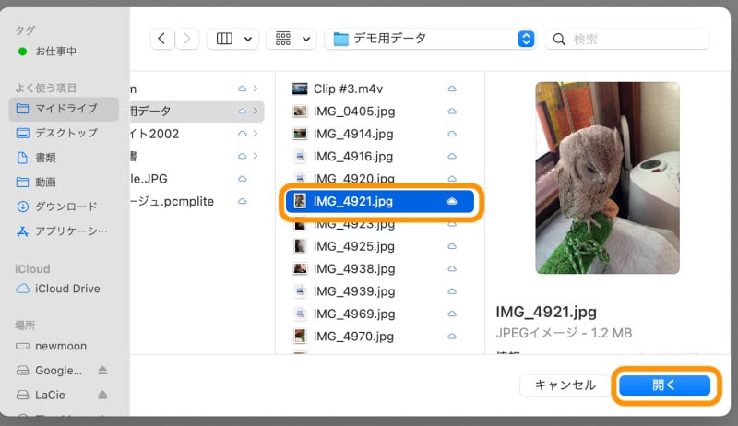Viewport: 738px width, 426px height.
Task: Click the cloud icon next to IMG_4939.jpg
Action: tap(452, 291)
